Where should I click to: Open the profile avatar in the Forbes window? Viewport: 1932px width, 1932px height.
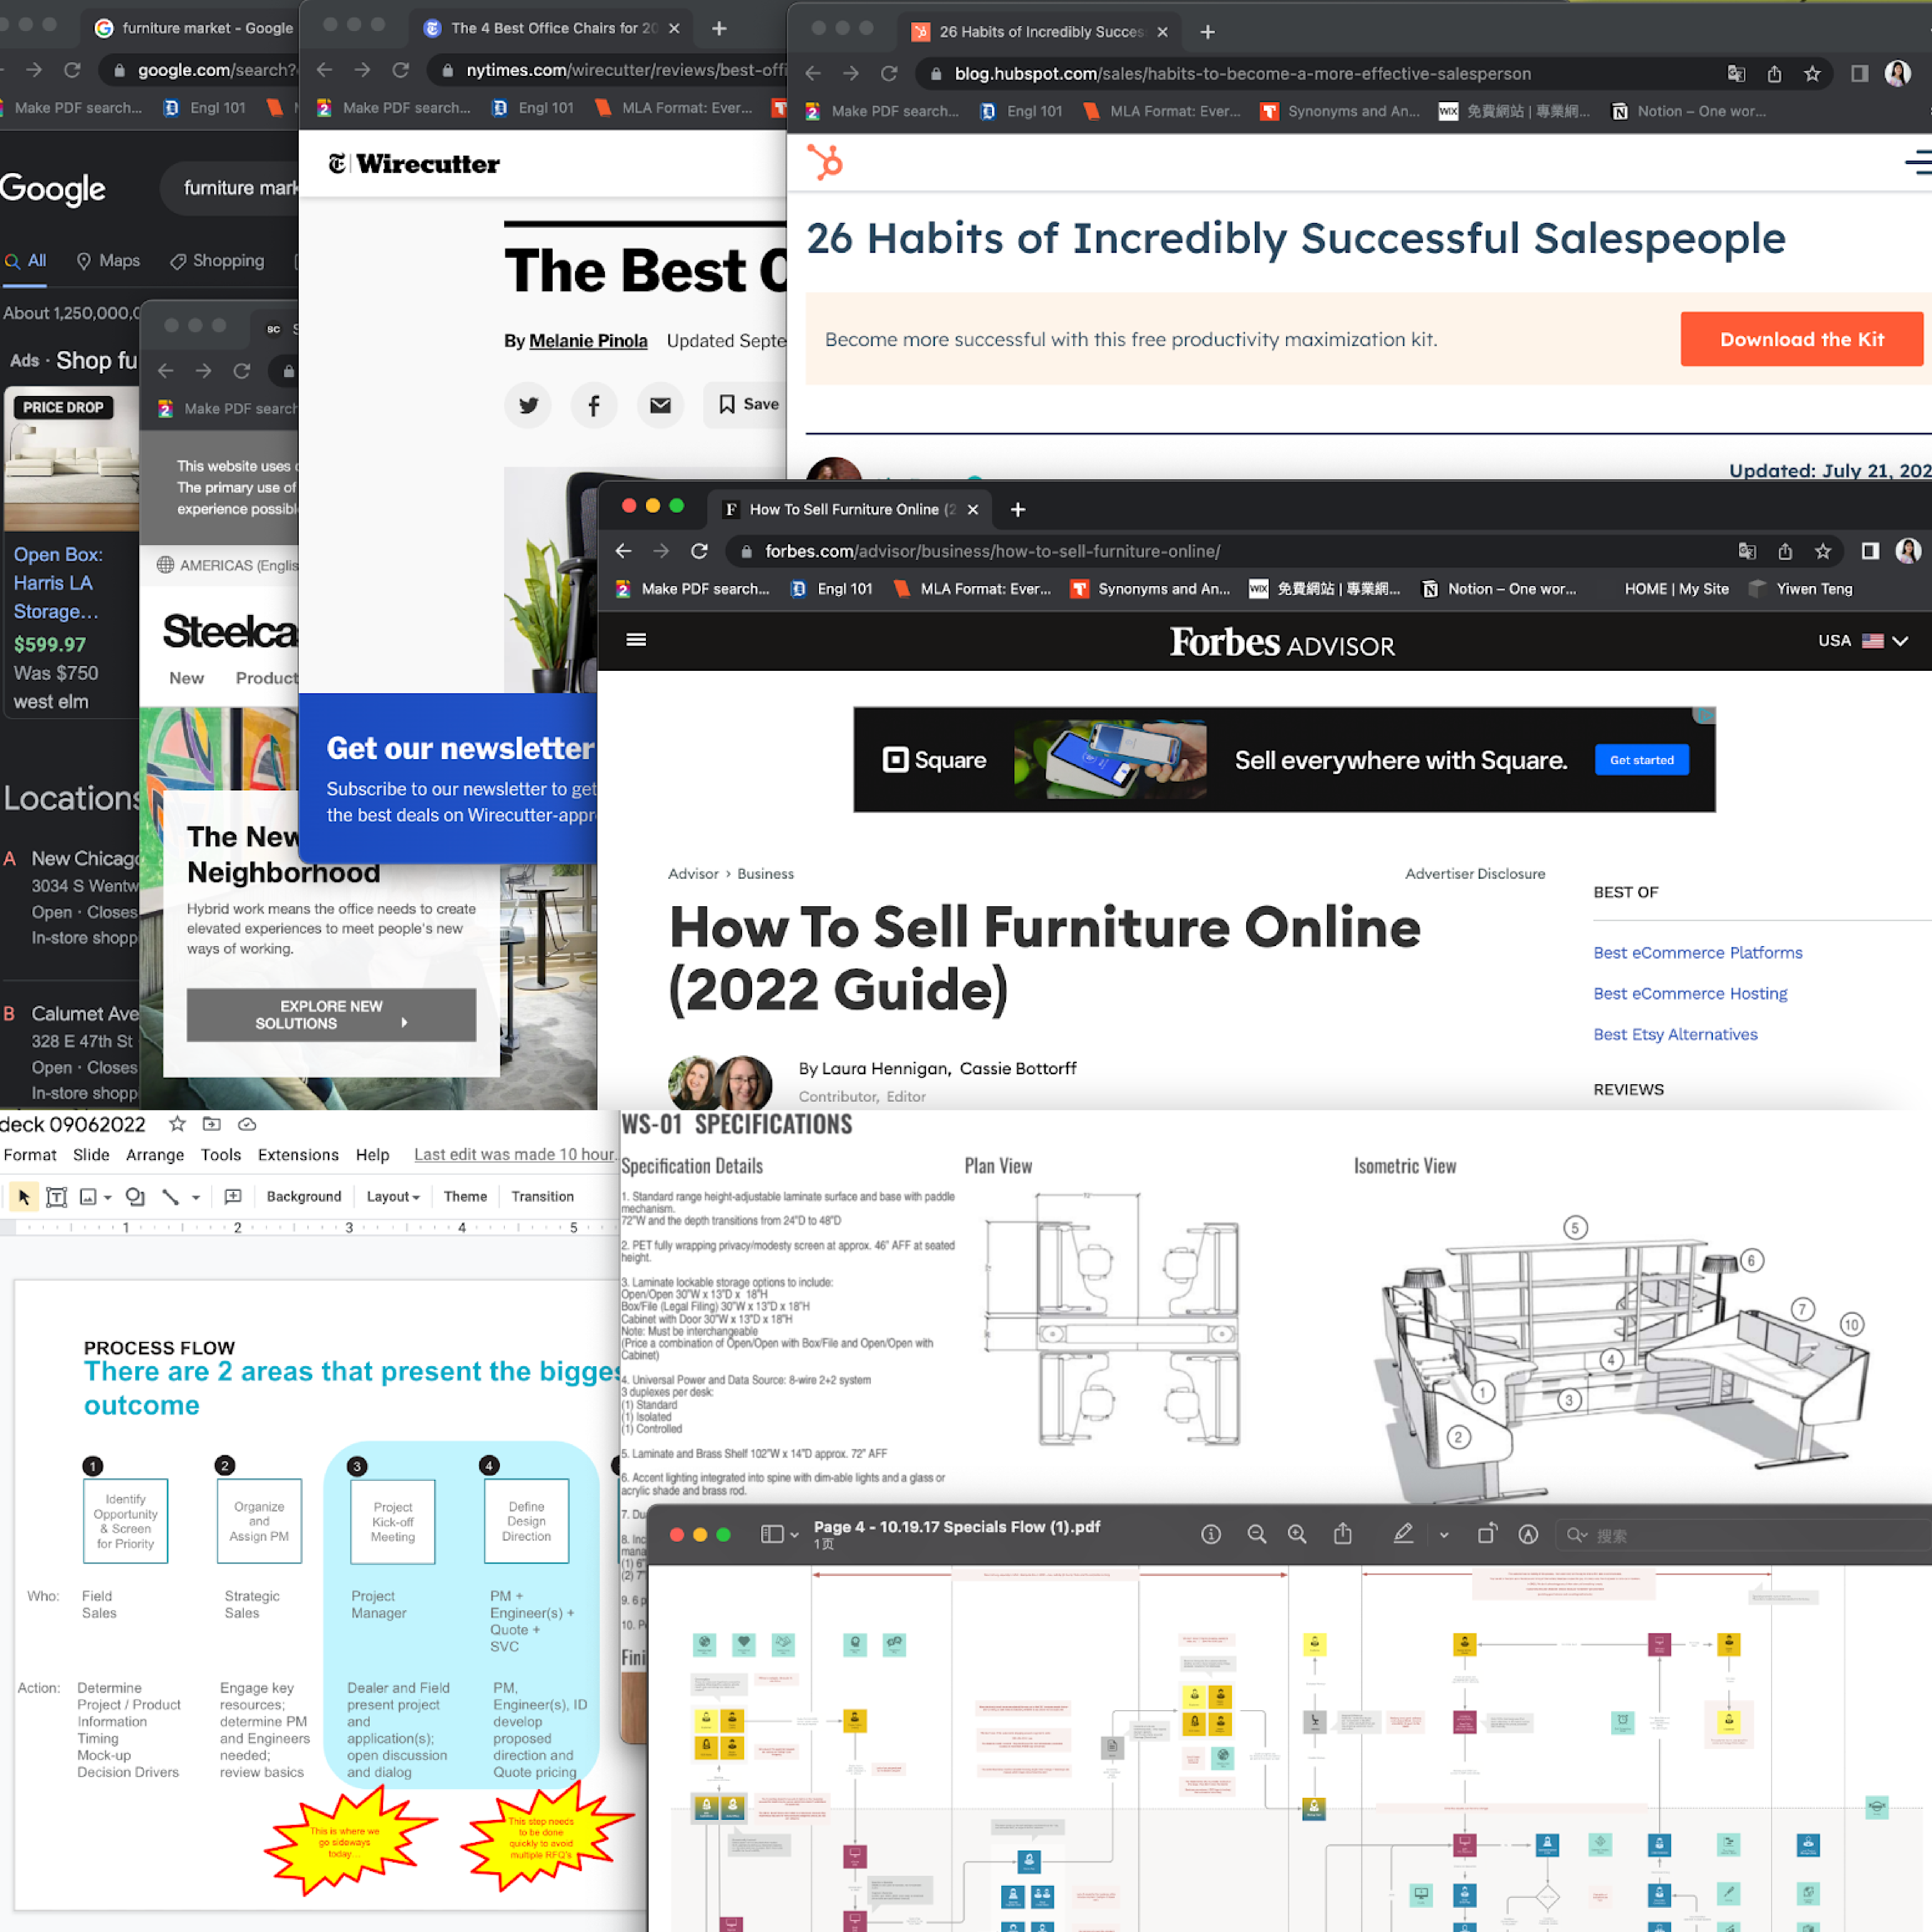click(x=1908, y=551)
